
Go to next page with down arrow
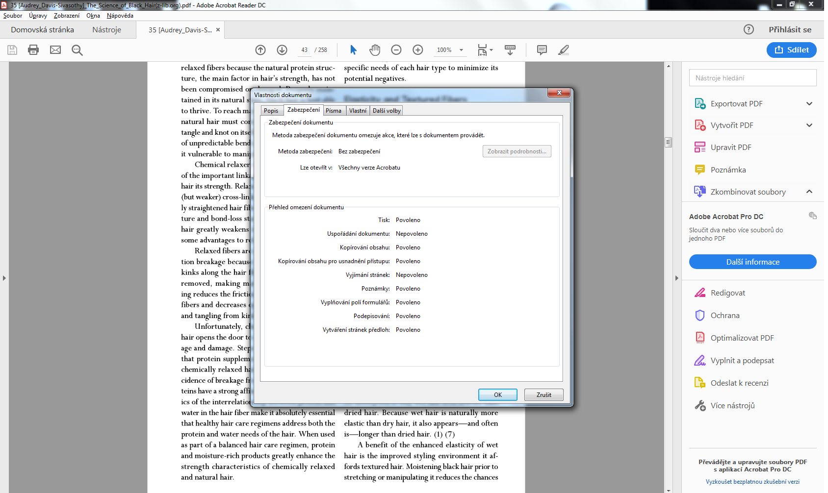click(282, 50)
